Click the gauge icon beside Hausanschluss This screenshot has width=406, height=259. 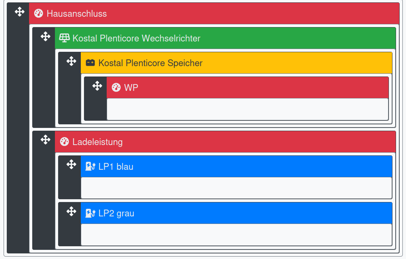(38, 14)
